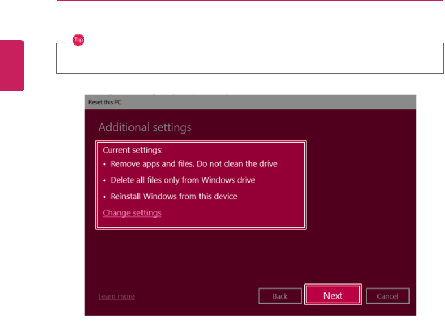Click the Next button
This screenshot has width=445, height=324.
click(333, 296)
